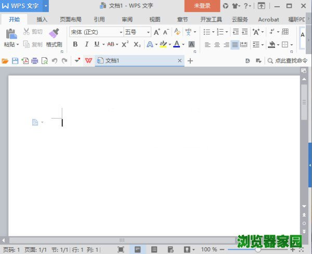Click the superscript X² icon
312x254 pixels.
[125, 45]
